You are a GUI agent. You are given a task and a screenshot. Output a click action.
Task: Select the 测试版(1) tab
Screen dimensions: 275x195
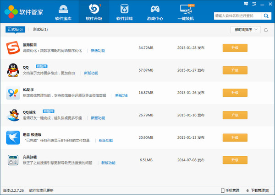pos(40,30)
